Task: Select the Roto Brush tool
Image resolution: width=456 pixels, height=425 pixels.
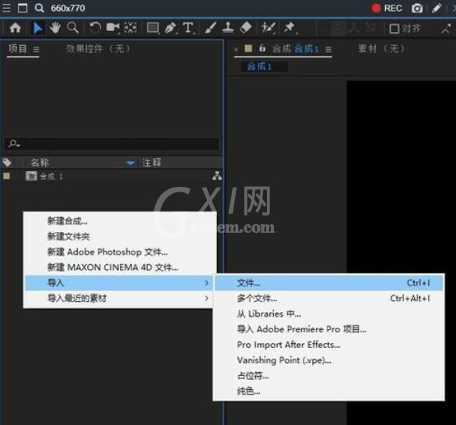Action: click(x=268, y=28)
